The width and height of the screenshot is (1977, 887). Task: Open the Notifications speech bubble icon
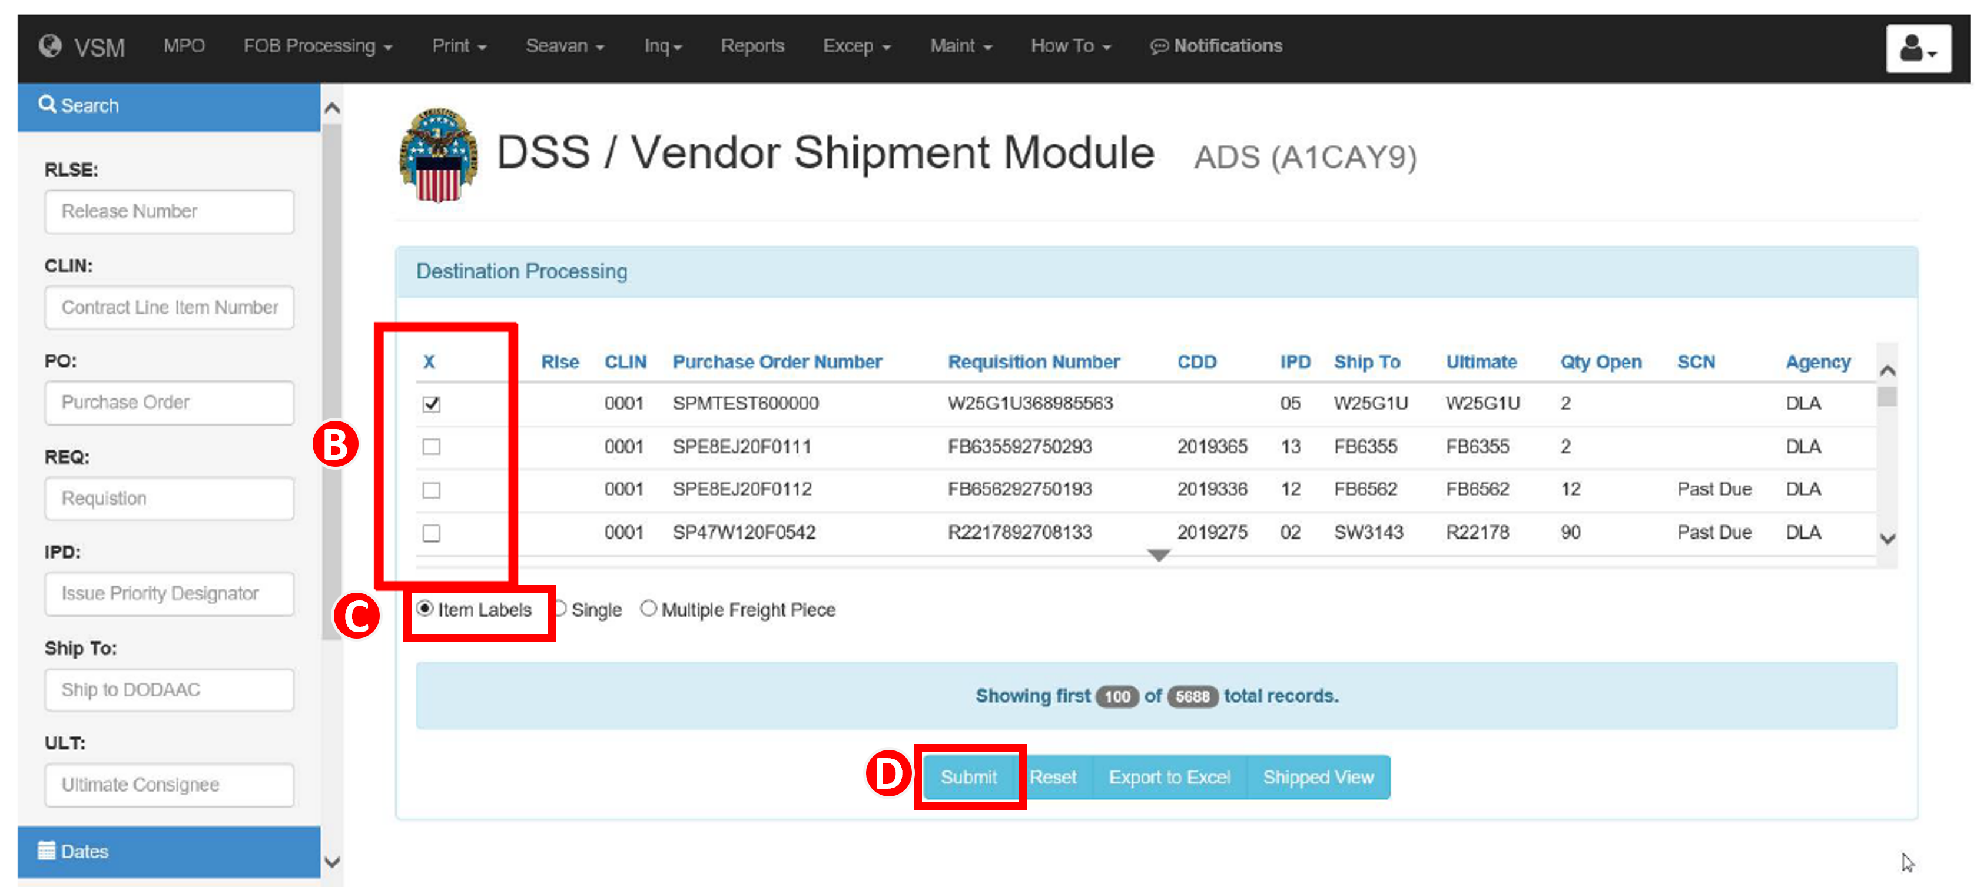pos(1159,46)
